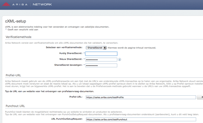Click the 'Typ de URL van uw website' instruction
Image resolution: width=203 pixels, height=123 pixels.
[49, 91]
